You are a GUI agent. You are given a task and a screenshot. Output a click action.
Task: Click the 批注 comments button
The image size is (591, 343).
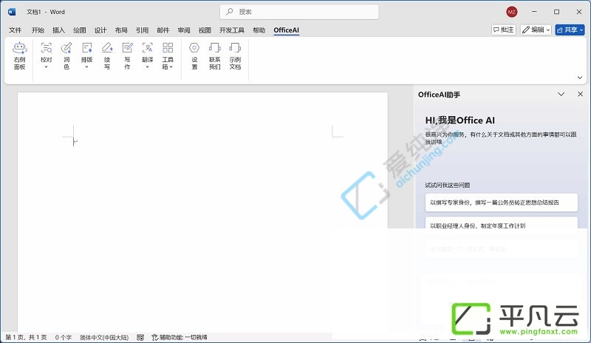point(504,30)
